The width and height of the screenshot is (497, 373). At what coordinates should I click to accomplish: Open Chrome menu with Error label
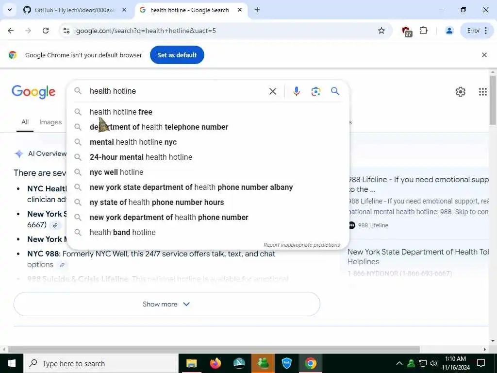477,31
